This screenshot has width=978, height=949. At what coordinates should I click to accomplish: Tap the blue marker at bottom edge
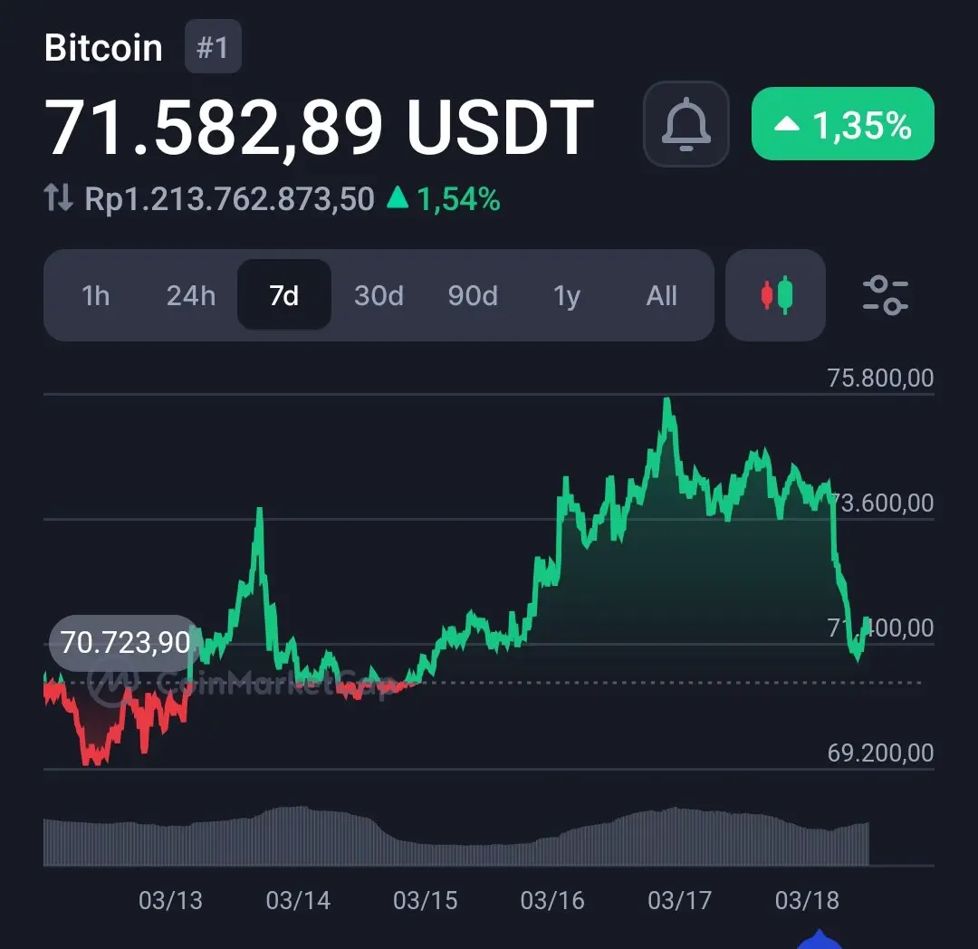click(820, 940)
